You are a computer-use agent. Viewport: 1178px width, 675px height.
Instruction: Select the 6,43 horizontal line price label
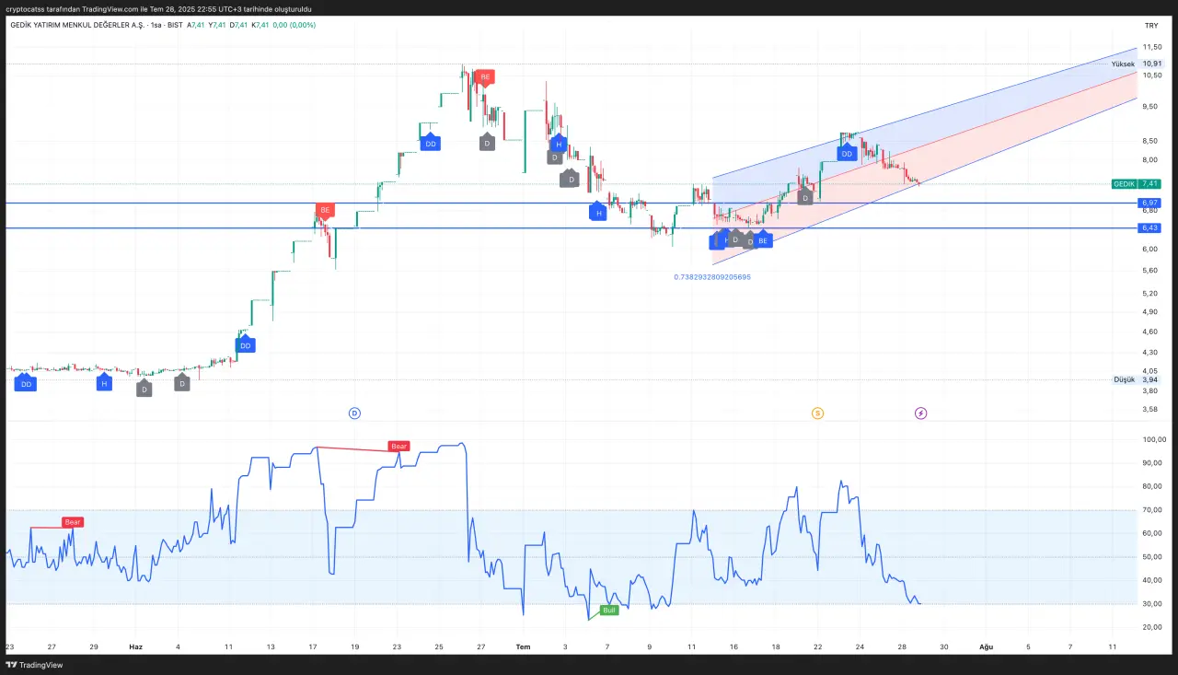click(1149, 227)
